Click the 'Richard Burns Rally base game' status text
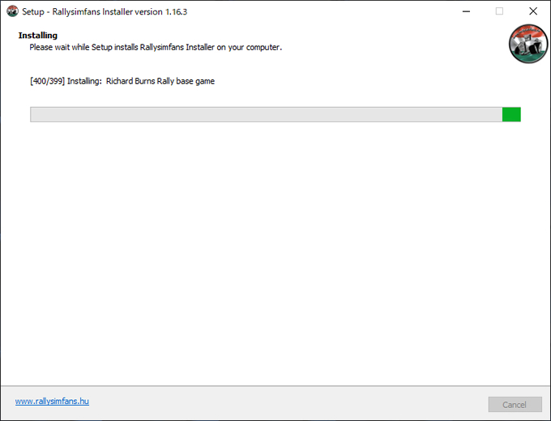 [x=160, y=81]
